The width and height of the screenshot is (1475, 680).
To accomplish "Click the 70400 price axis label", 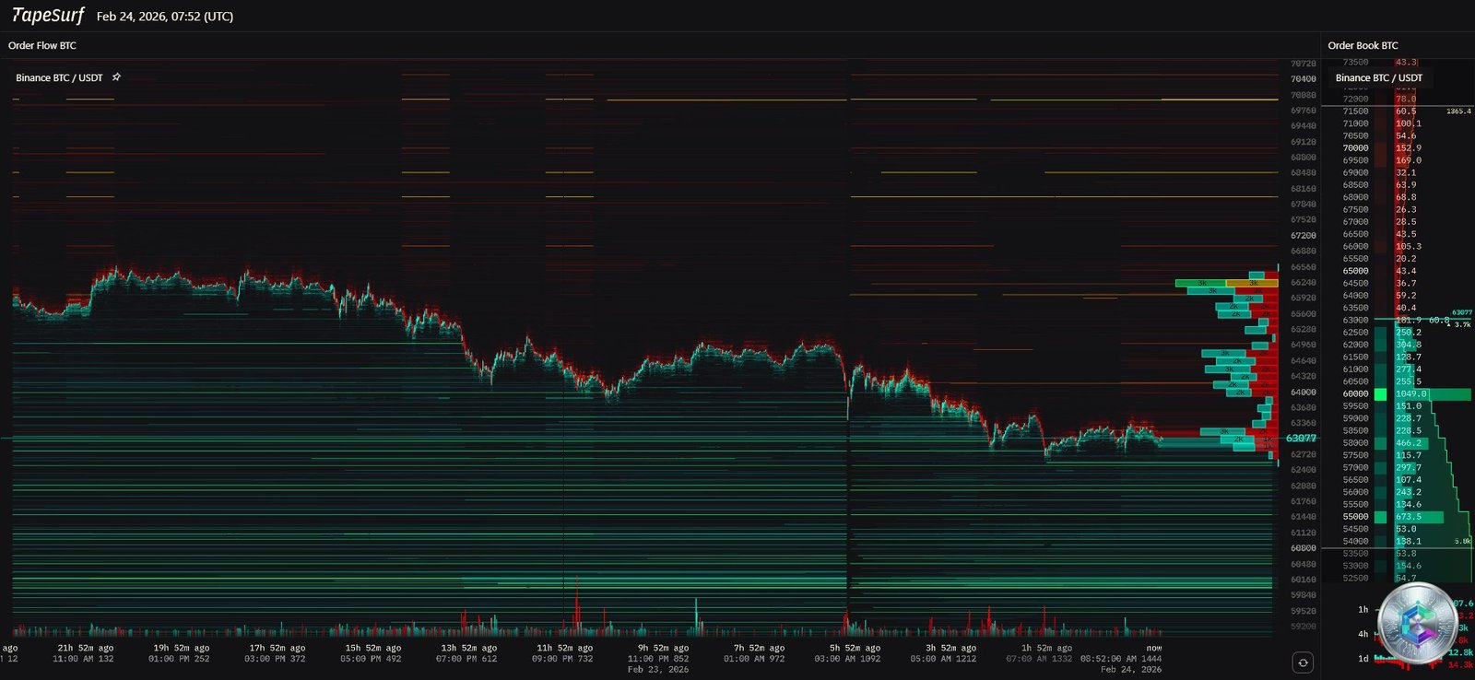I will (x=1303, y=79).
